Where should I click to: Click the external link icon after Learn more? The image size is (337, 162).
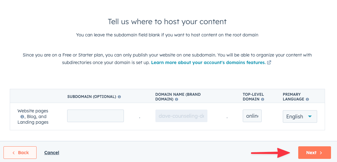(x=269, y=63)
